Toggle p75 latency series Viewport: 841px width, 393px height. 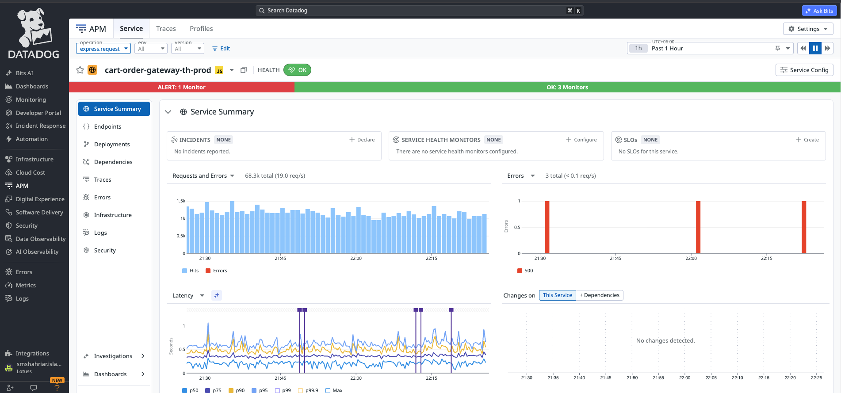coord(213,390)
